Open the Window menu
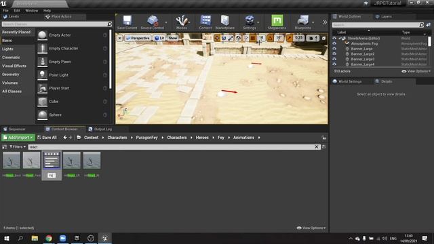The width and height of the screenshot is (434, 244). click(x=32, y=11)
